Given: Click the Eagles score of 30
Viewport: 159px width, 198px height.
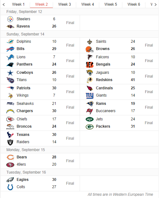Looking at the screenshot, I should click(54, 180).
